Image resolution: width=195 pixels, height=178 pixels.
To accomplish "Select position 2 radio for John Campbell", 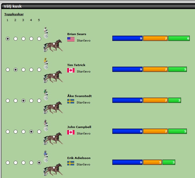I will coord(15,132).
